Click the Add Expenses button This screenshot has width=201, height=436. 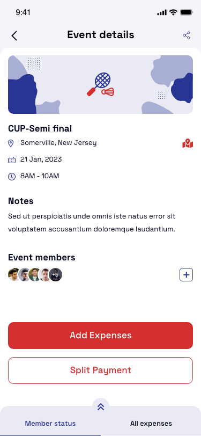click(101, 336)
